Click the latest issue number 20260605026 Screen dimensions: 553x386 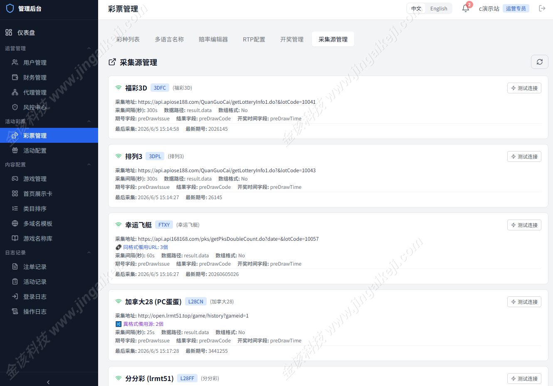(x=224, y=274)
